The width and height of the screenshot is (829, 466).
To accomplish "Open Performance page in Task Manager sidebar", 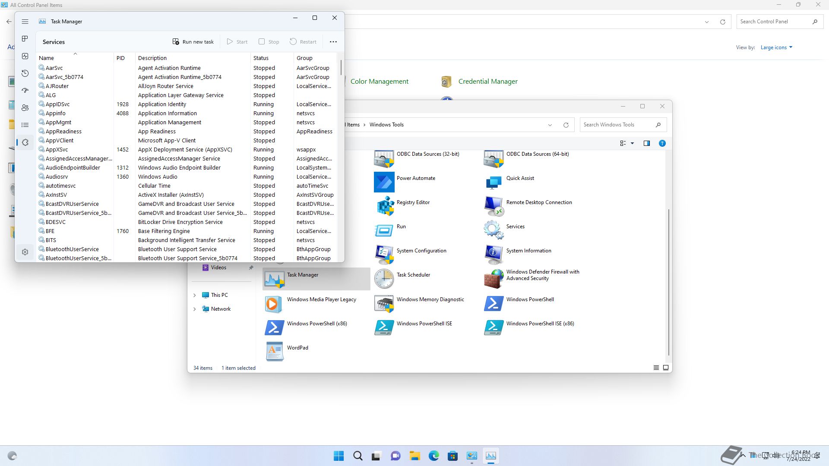I will tap(25, 56).
